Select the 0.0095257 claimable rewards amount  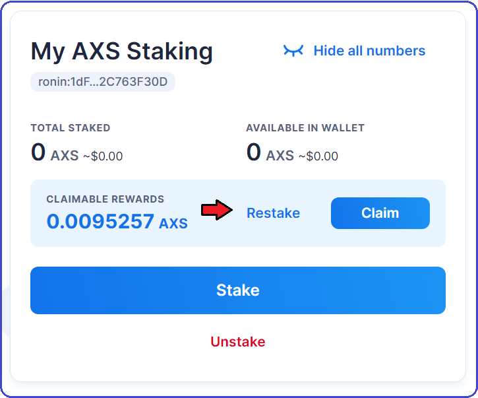pos(100,221)
